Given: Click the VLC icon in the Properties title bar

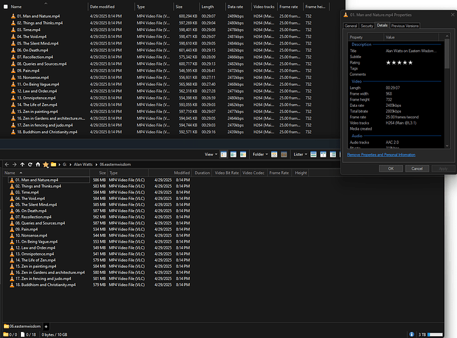Looking at the screenshot, I should coord(345,15).
